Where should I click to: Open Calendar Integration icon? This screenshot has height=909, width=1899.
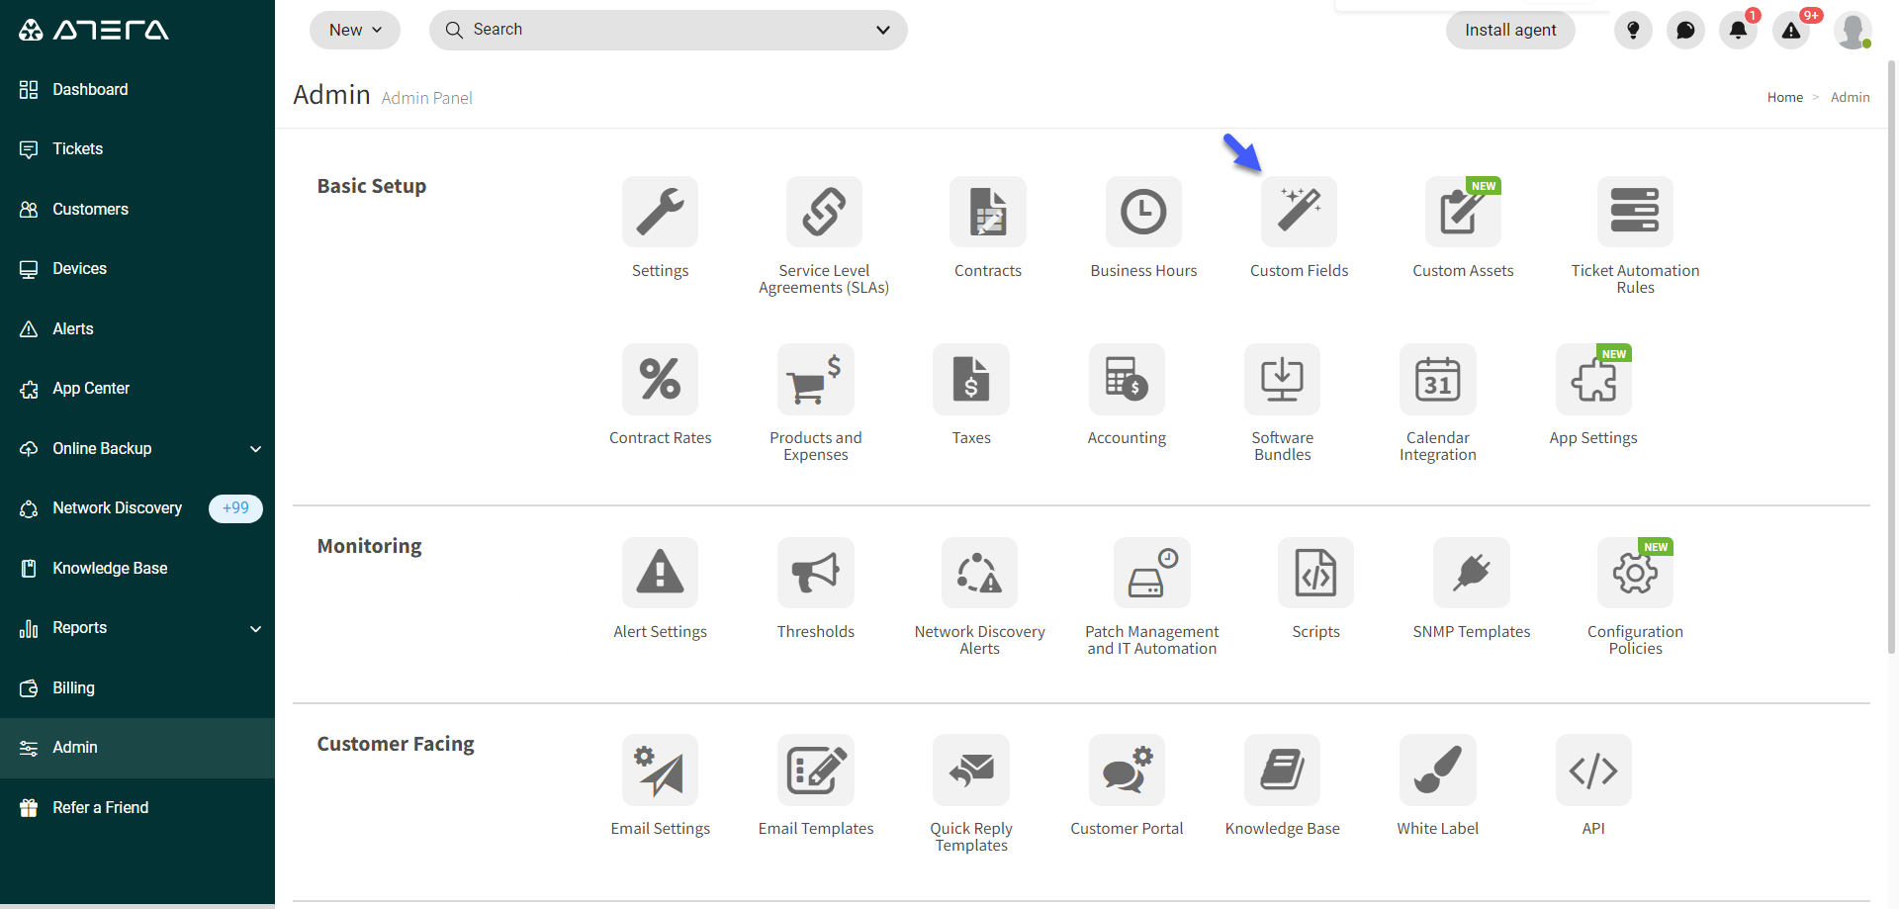tap(1437, 379)
